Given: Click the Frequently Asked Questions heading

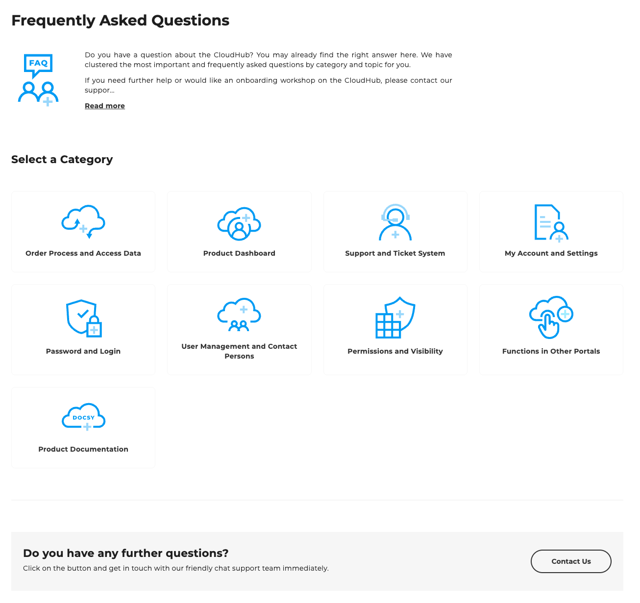Looking at the screenshot, I should [120, 20].
